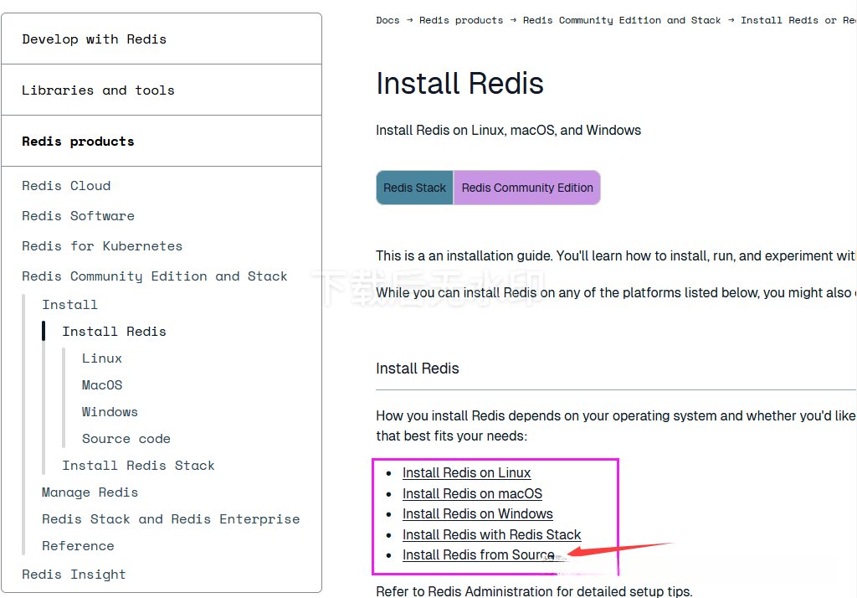This screenshot has width=857, height=598.
Task: Collapse the Redis products section
Action: (162, 142)
